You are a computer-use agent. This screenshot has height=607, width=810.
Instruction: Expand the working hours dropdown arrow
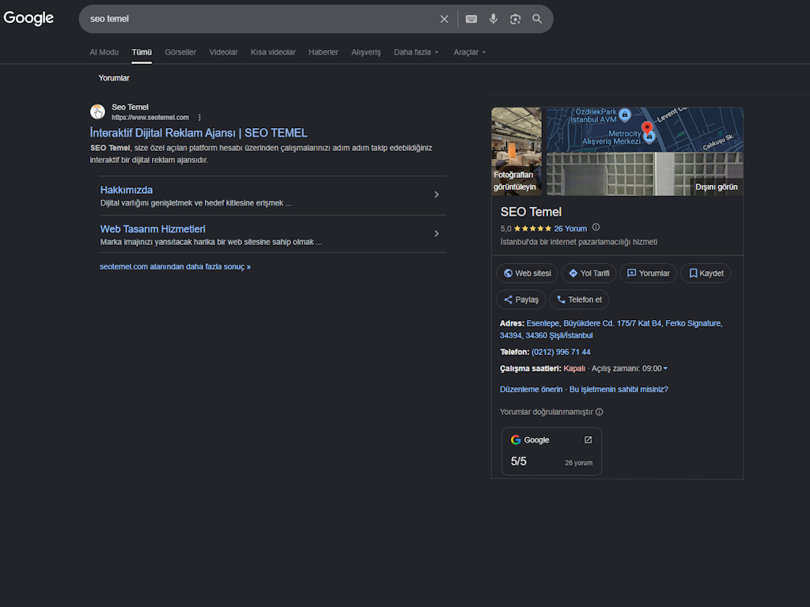[x=665, y=368]
